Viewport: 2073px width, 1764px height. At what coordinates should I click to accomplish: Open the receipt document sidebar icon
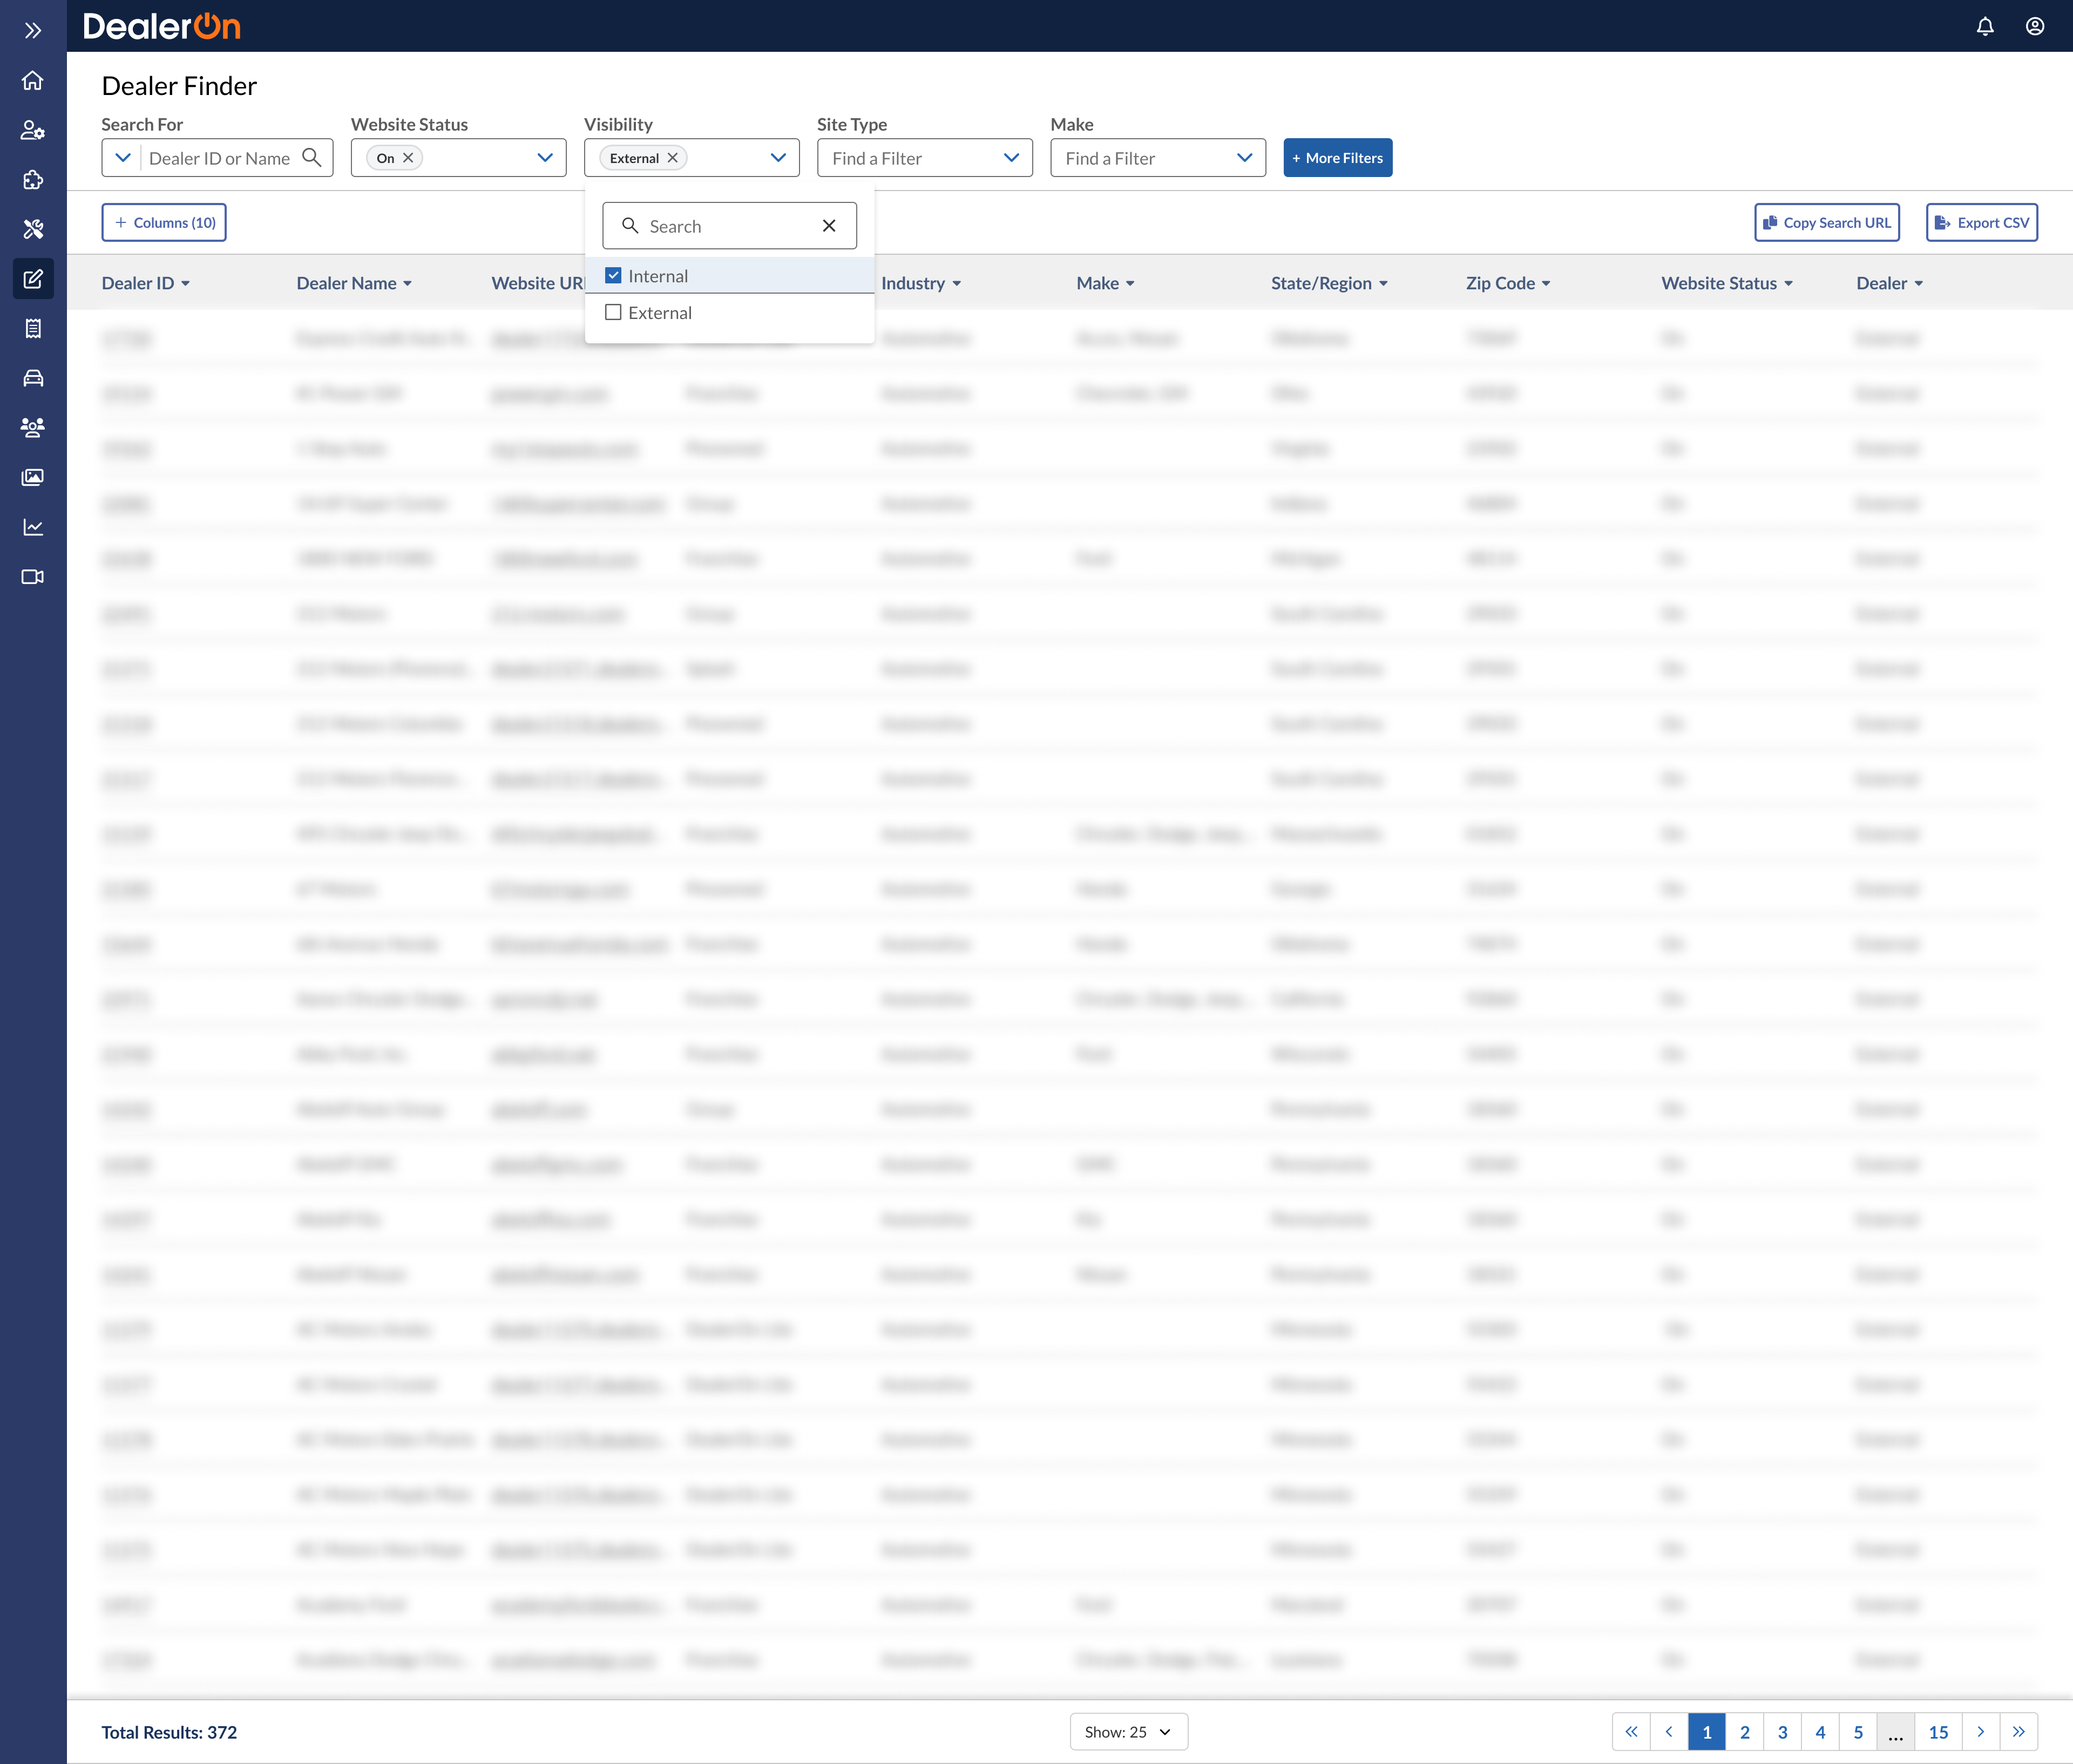33,328
